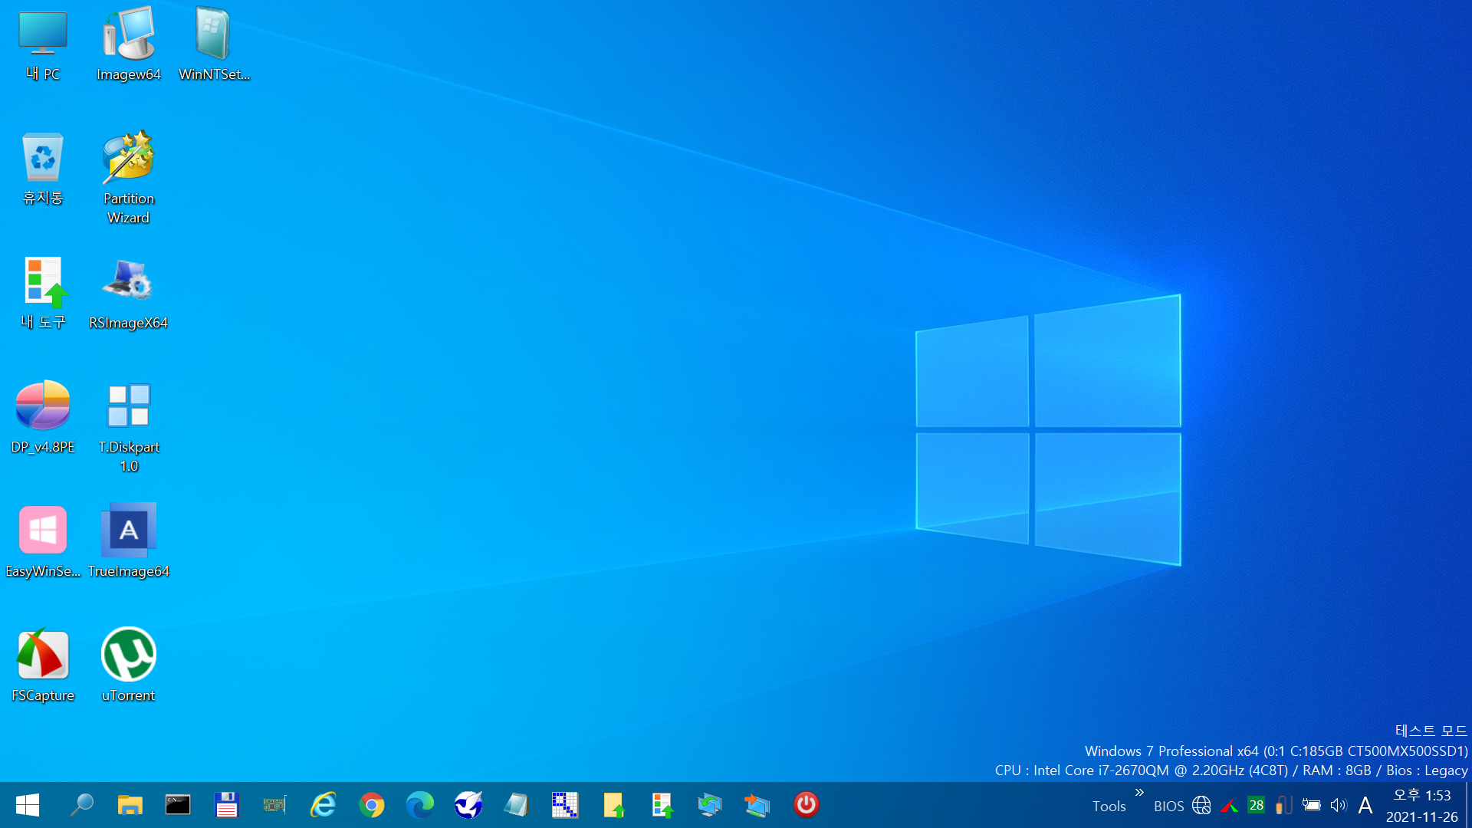
Task: Click the green circuit board icon in taskbar
Action: pyautogui.click(x=274, y=805)
